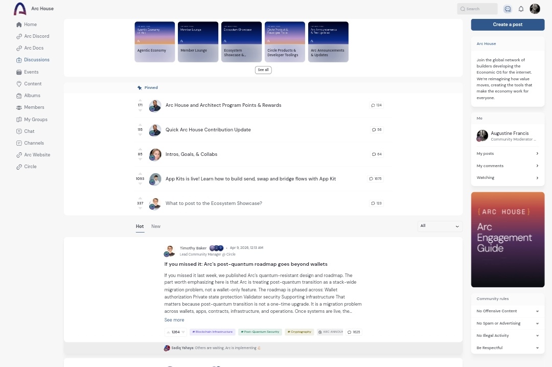
Task: Open Arc Announcements & Updates card
Action: coord(328,42)
